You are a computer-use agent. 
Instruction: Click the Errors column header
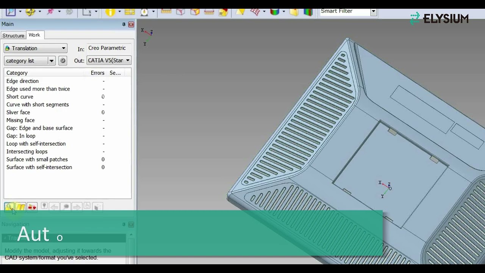click(97, 73)
